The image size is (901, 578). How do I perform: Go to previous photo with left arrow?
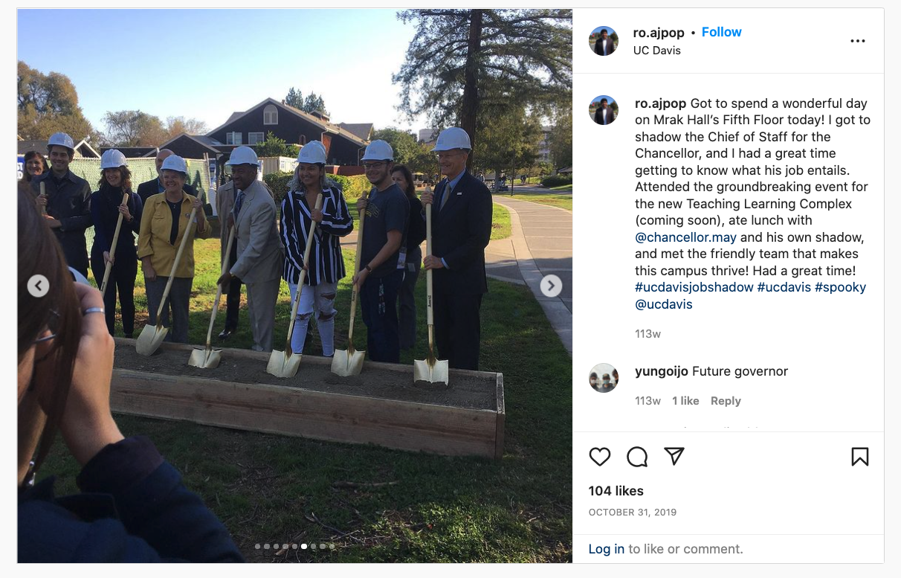(x=38, y=286)
